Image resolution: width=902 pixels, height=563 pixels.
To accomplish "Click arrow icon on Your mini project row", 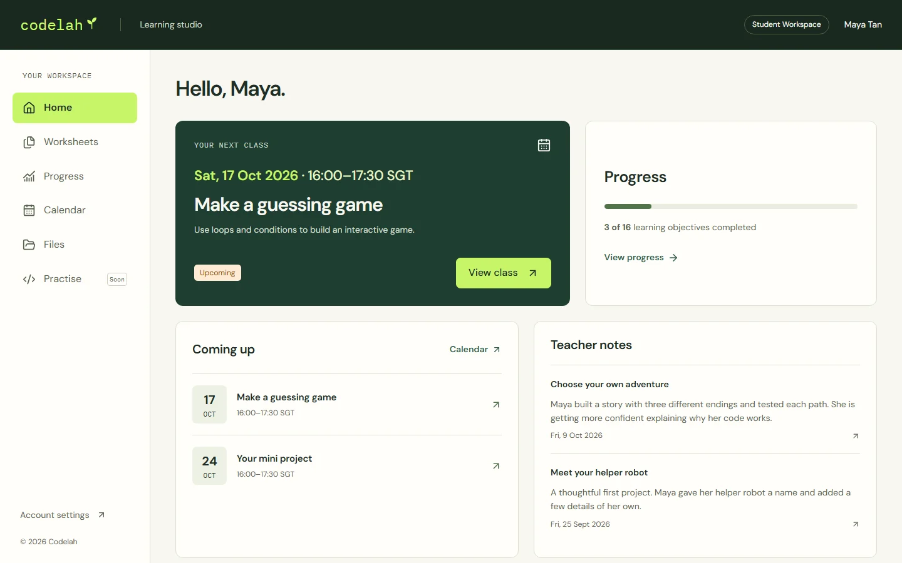I will pos(496,466).
